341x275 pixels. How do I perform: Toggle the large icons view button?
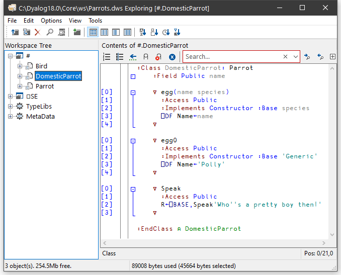(93, 32)
